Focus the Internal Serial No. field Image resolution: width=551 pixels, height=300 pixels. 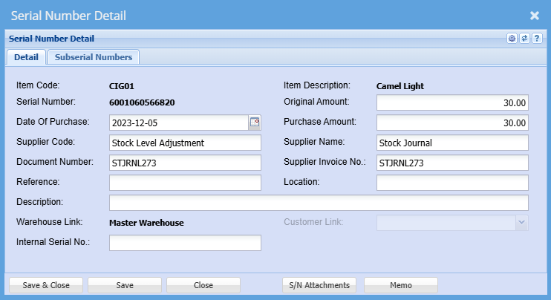click(185, 243)
